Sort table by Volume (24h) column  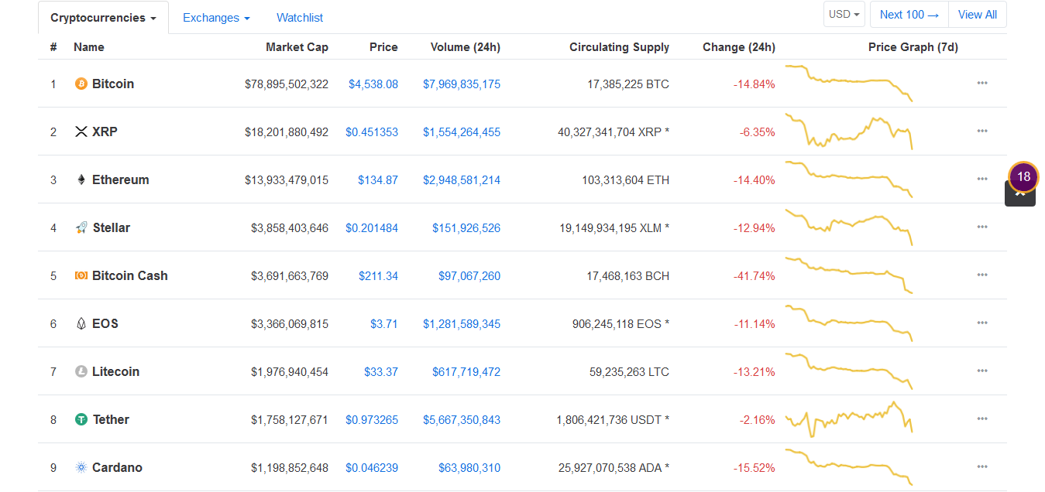tap(466, 47)
